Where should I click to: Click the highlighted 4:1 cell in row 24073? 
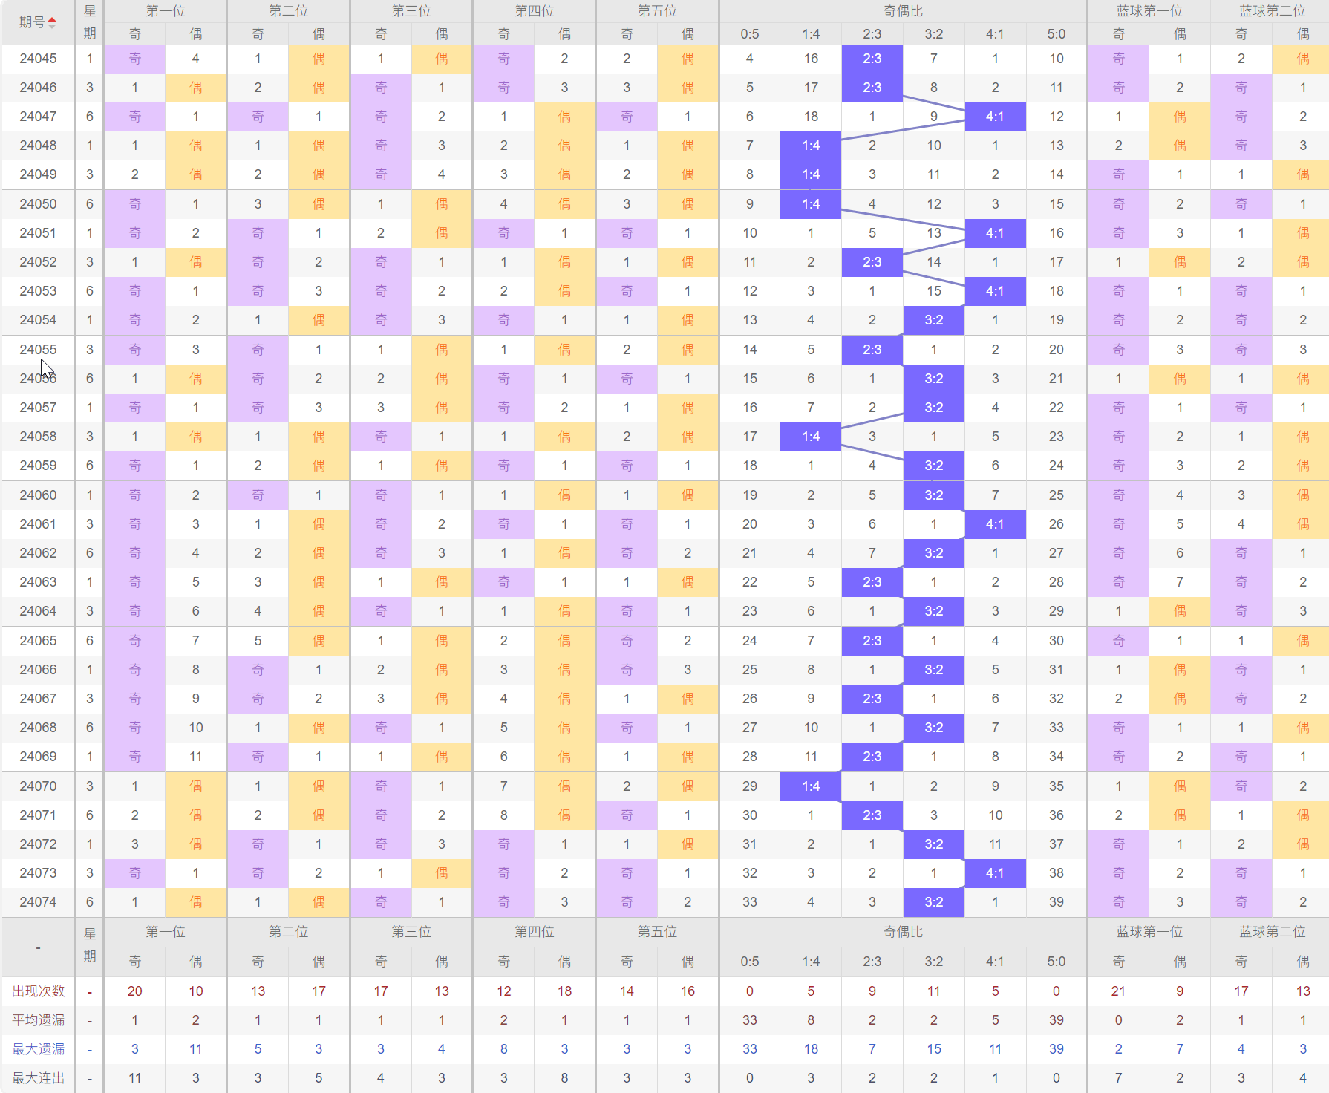995,873
